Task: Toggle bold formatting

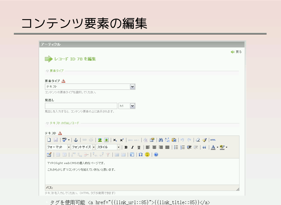Action: pos(126,147)
